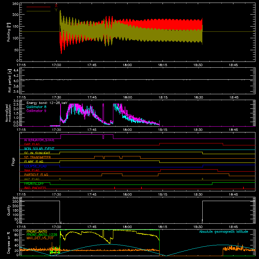Click the '300' tick on Quality axis
This screenshot has height=259, width=259.
[16, 198]
